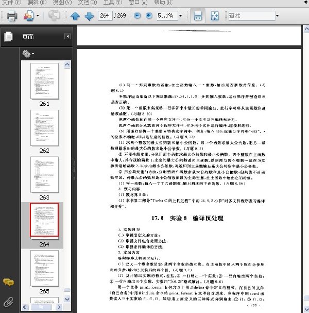This screenshot has width=309, height=313.
Task: Open the 工具 (Tools) menu
Action: click(113, 3)
